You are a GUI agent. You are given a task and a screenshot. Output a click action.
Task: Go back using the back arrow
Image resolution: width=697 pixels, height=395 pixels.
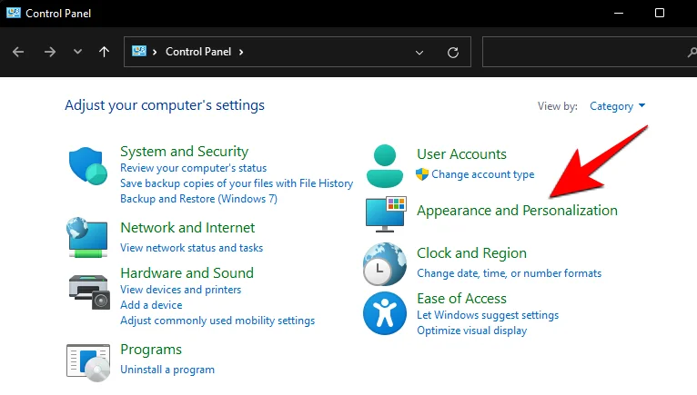pos(18,52)
